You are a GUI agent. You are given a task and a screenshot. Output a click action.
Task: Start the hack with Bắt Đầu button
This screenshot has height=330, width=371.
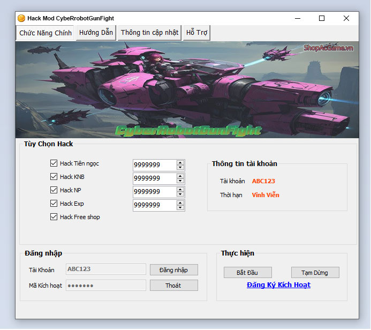tap(248, 273)
